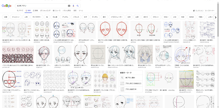The image size is (219, 108).
Task: Select the アングル filter chip
Action: tap(65, 17)
